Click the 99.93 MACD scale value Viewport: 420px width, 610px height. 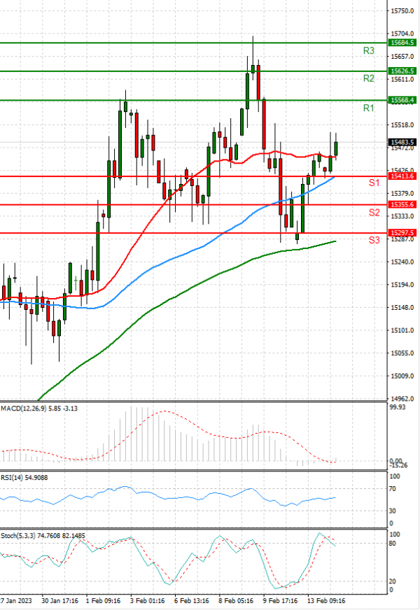click(398, 407)
